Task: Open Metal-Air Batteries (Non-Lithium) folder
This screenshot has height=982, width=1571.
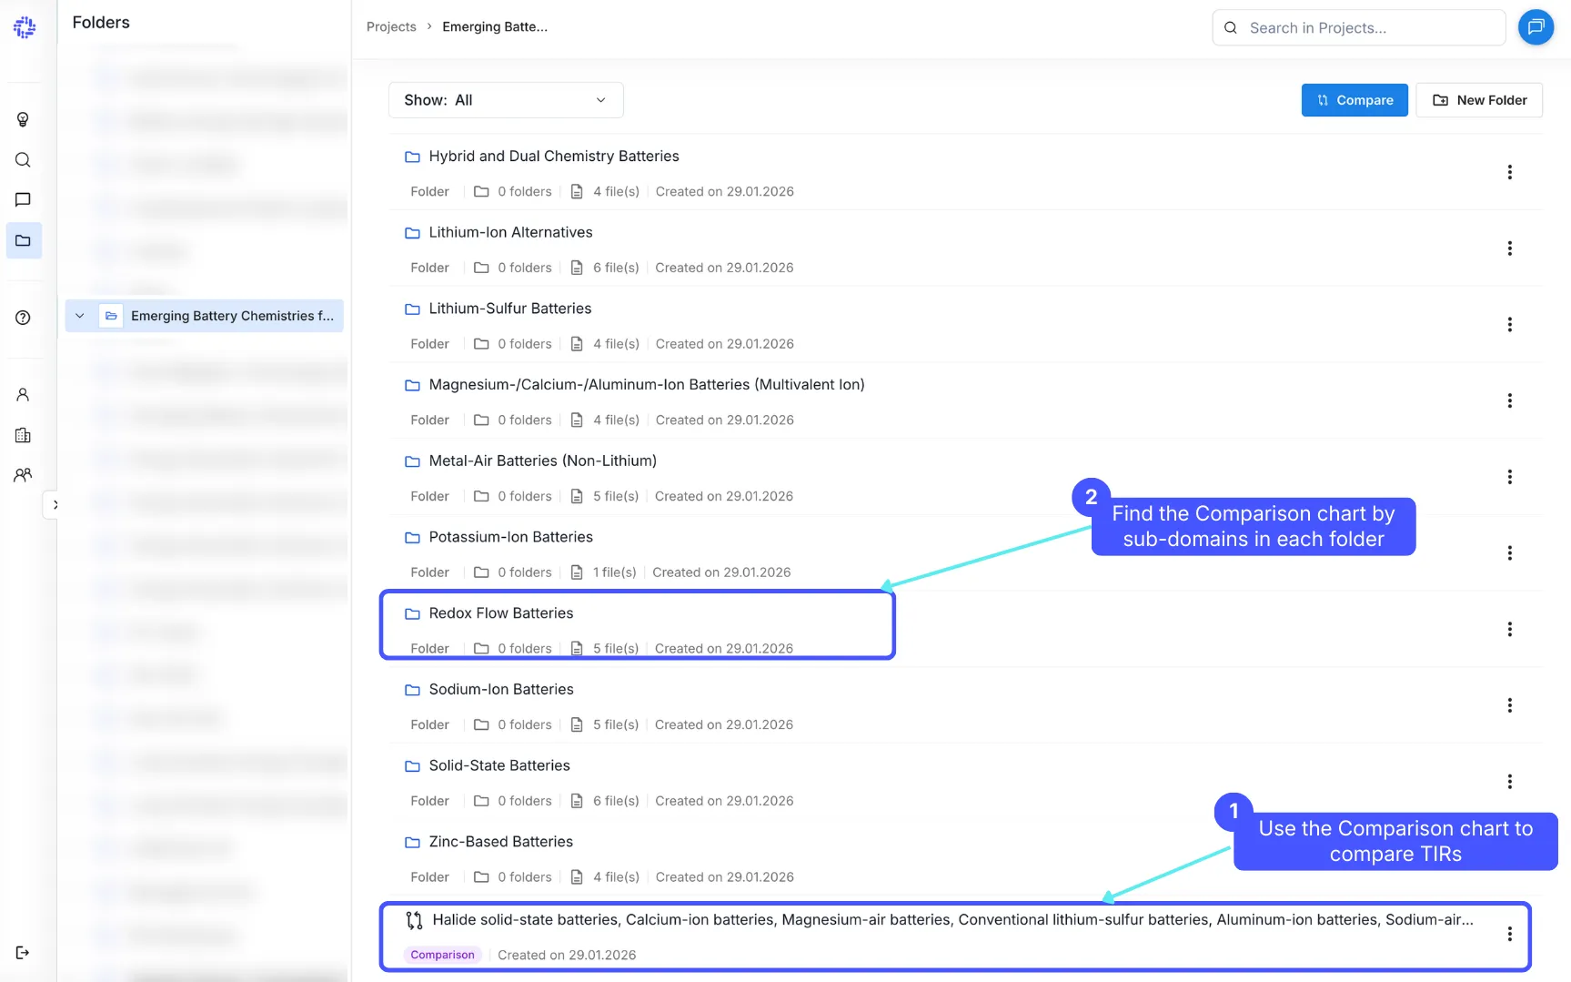Action: pyautogui.click(x=543, y=461)
